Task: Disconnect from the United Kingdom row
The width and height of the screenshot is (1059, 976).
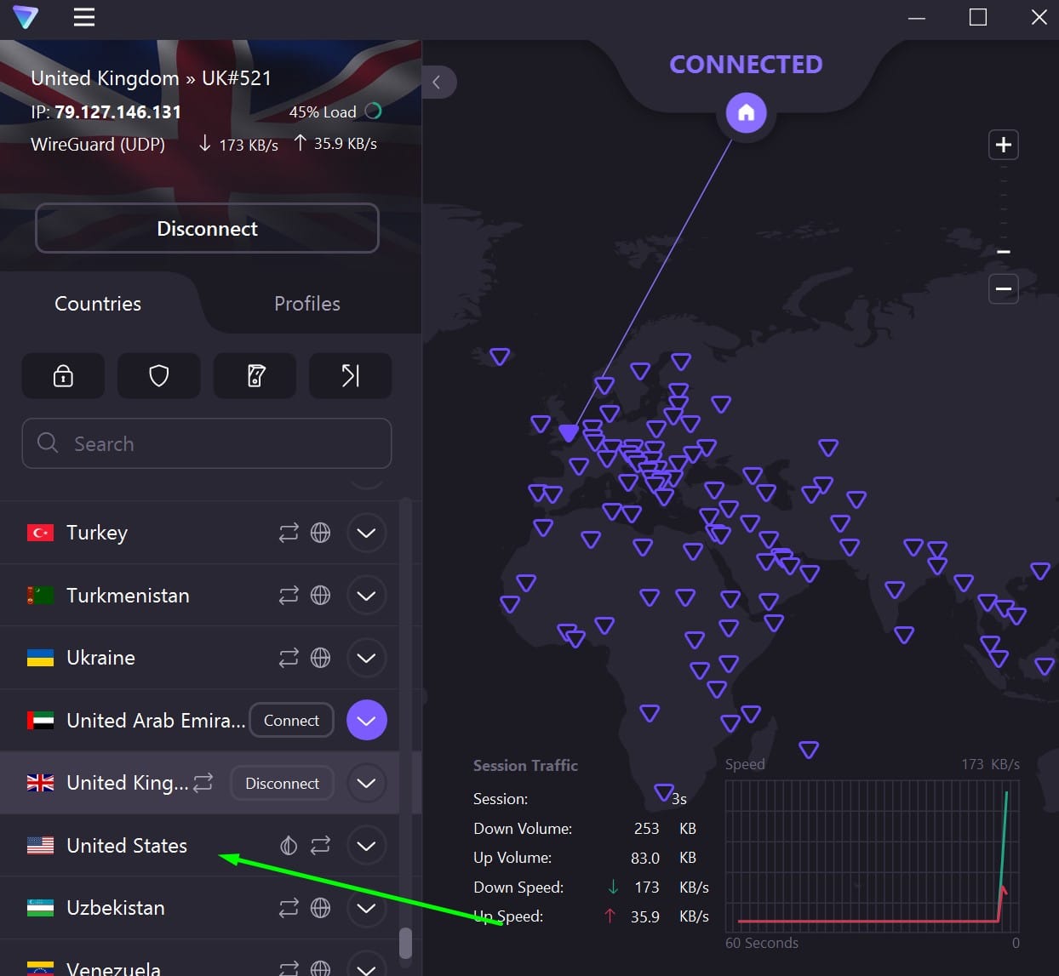Action: pyautogui.click(x=282, y=783)
